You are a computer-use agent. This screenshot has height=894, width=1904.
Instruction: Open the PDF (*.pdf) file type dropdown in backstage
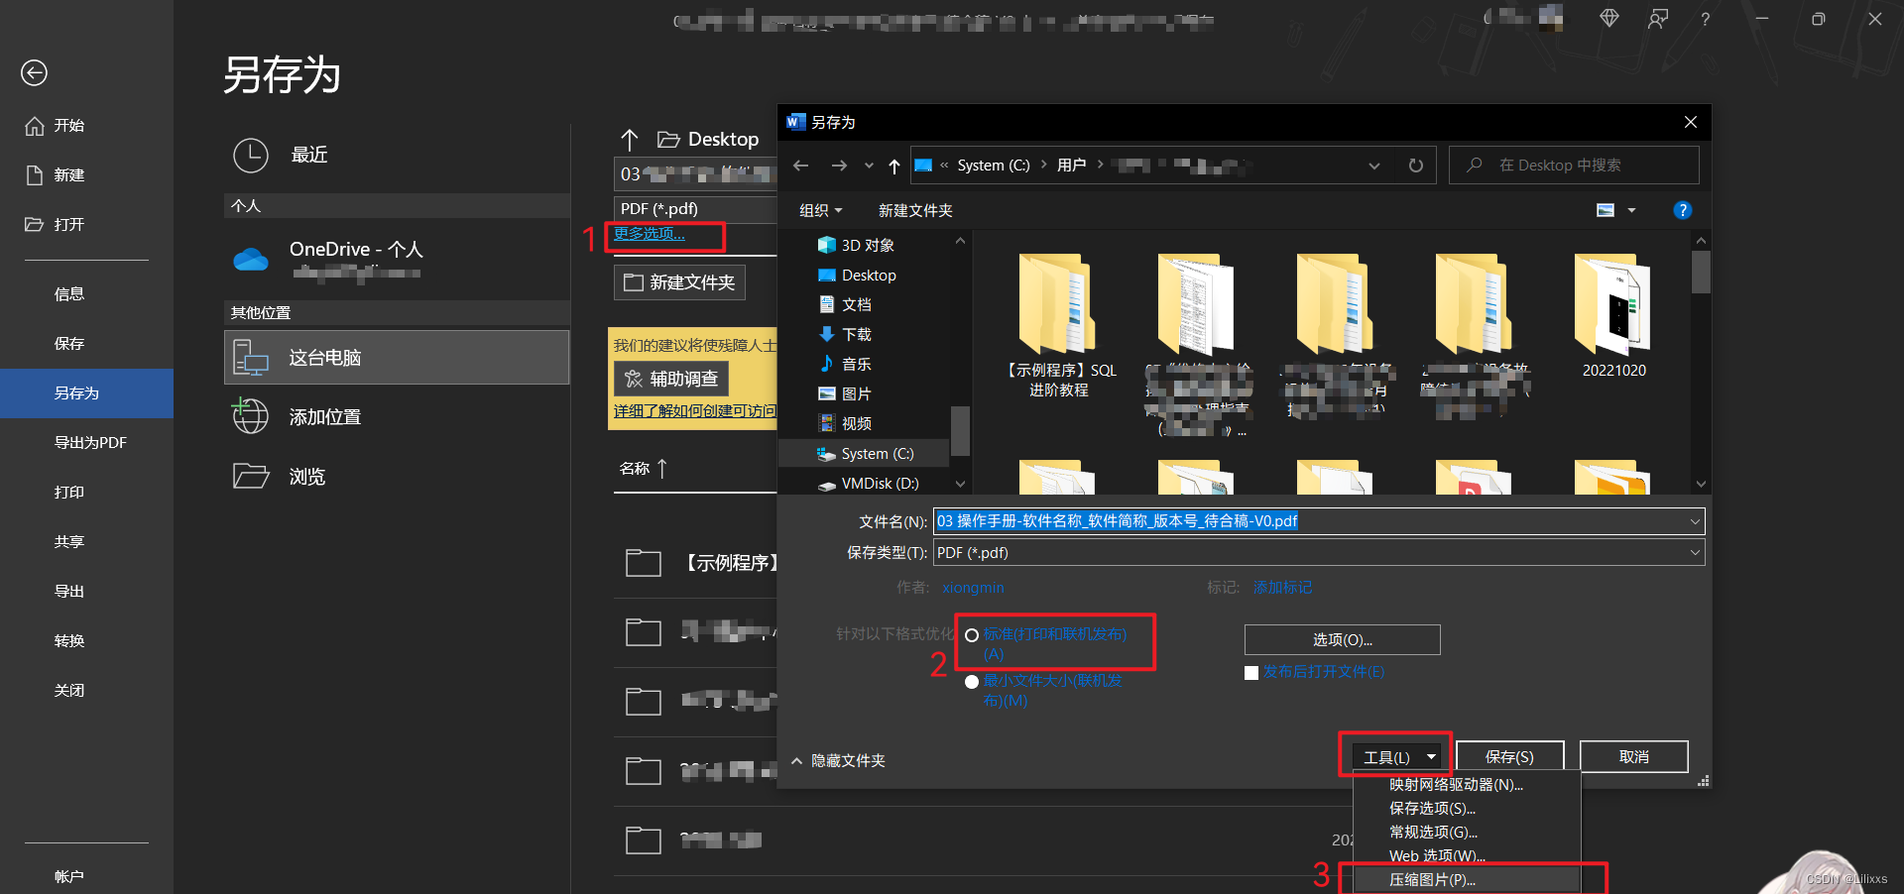695,209
